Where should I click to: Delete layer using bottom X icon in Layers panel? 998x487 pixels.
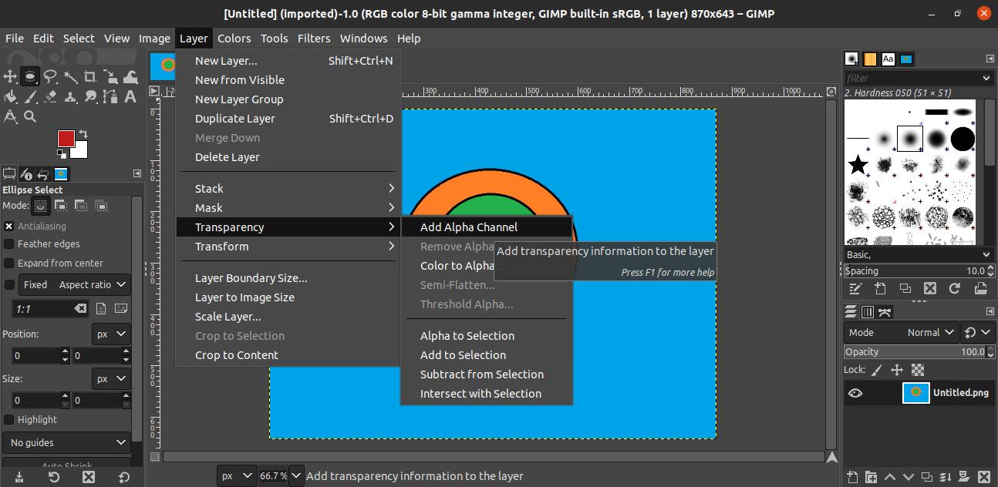[x=986, y=477]
